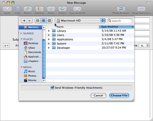The width and height of the screenshot is (153, 121).
Task: Click the Users folder icon
Action: [54, 35]
